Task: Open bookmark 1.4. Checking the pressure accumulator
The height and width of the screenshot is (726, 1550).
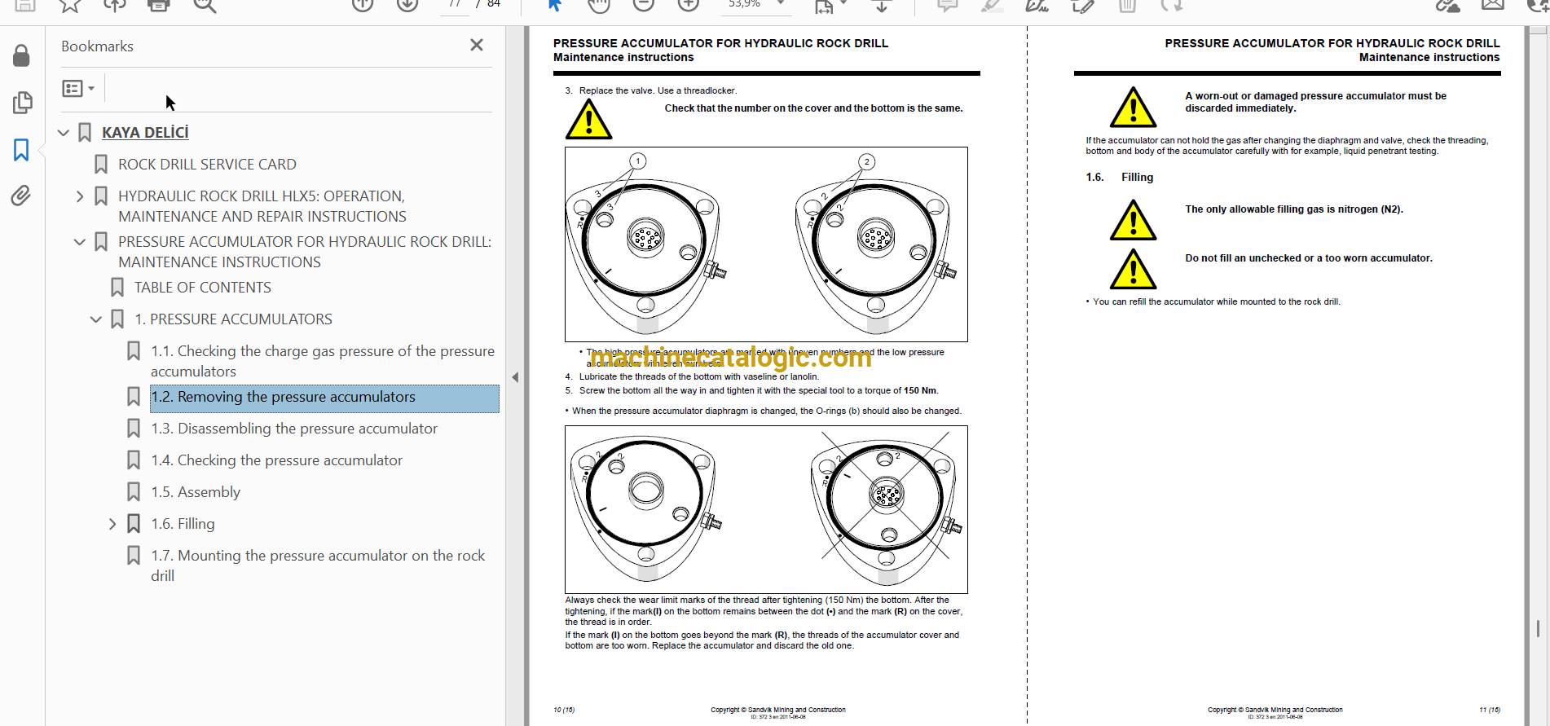Action: click(x=276, y=460)
